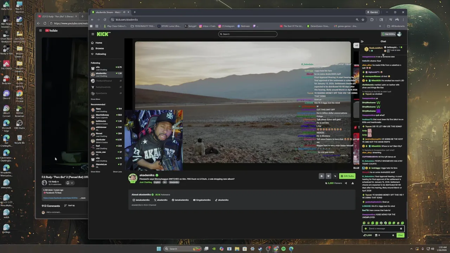
Task: Expand the hidden bookmarks chevron
Action: [x=380, y=26]
